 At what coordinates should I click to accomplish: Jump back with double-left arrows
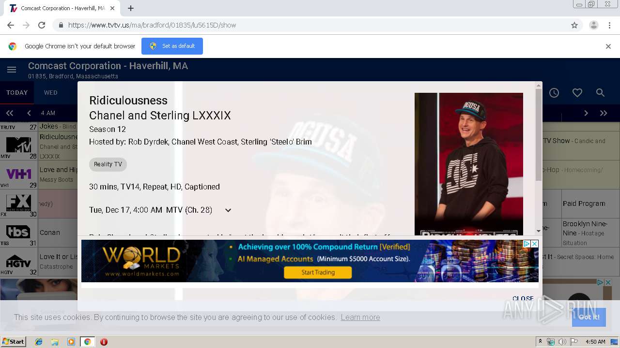coord(10,113)
